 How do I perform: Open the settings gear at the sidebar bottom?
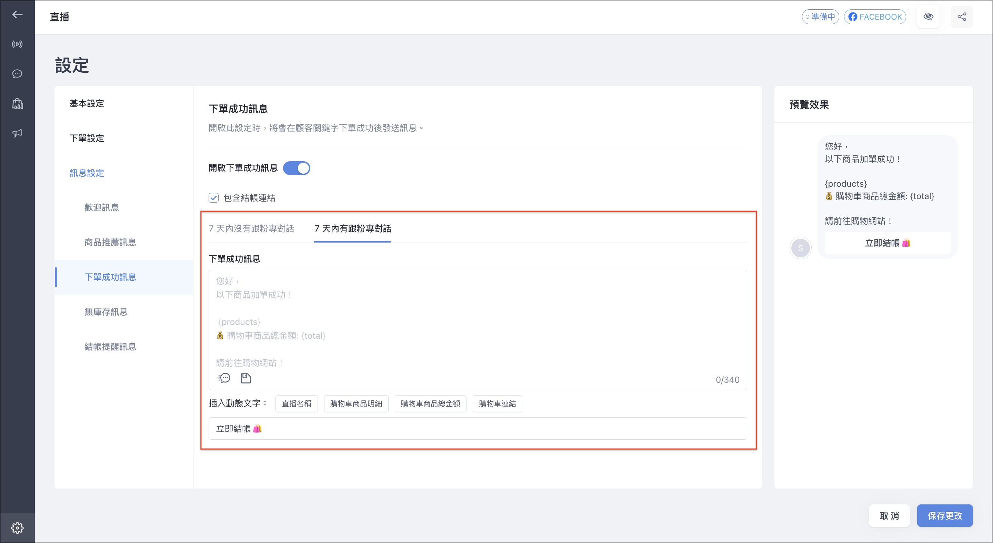tap(17, 527)
